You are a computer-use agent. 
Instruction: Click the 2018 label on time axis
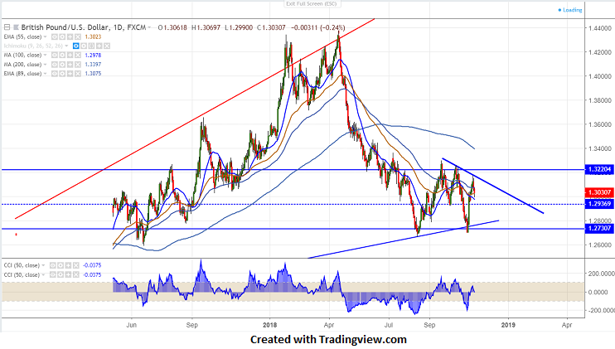click(x=270, y=325)
